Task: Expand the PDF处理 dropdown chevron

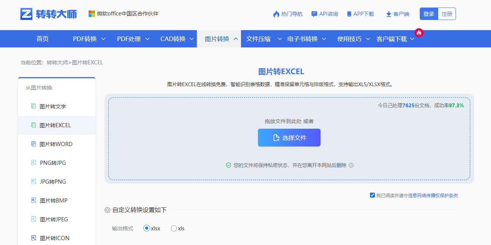Action: (147, 39)
